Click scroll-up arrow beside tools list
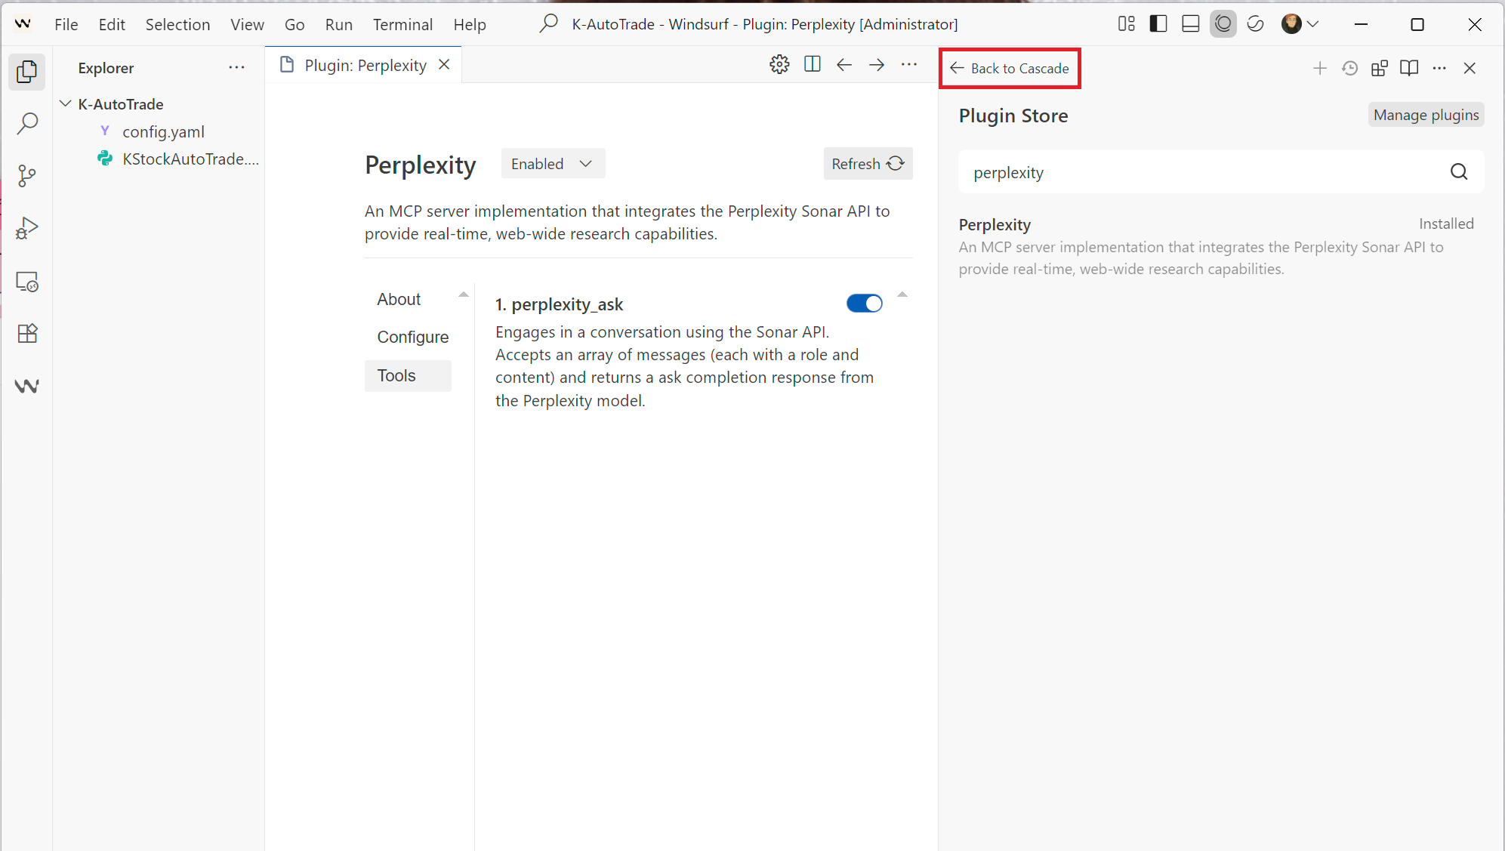Image resolution: width=1505 pixels, height=851 pixels. point(902,294)
